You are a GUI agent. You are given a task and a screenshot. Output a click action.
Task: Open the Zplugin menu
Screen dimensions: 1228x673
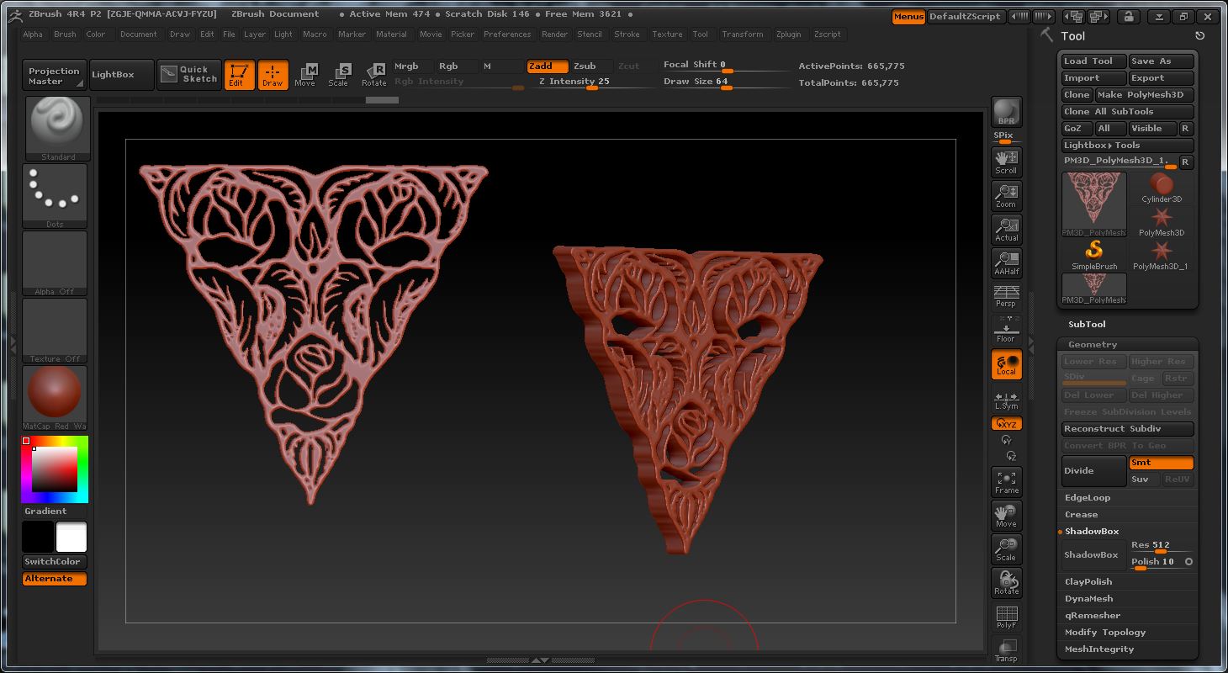pyautogui.click(x=789, y=34)
